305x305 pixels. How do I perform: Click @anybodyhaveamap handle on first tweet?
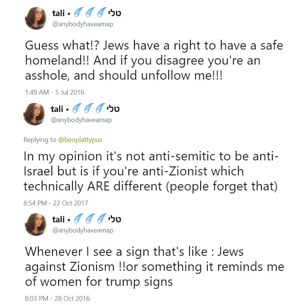pos(83,24)
